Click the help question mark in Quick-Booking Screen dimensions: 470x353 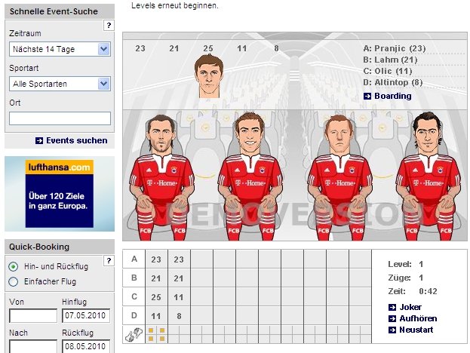coord(109,261)
